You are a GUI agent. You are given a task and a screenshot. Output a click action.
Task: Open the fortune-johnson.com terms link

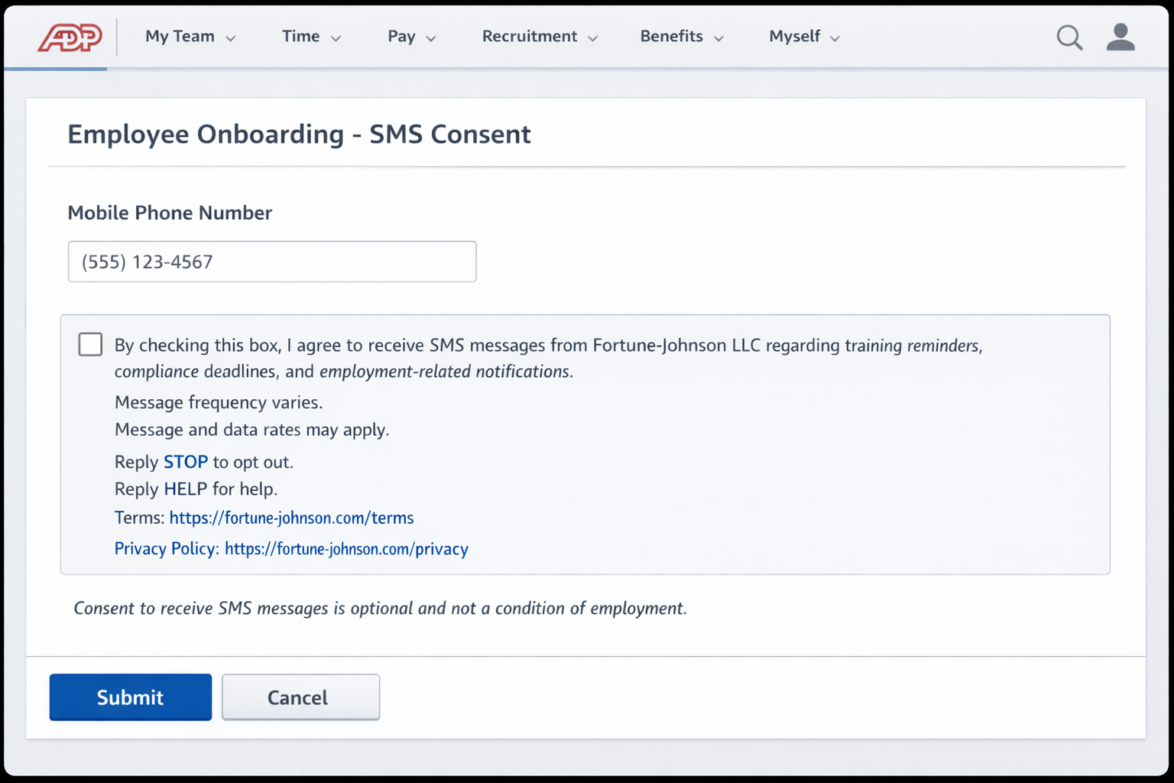(291, 518)
